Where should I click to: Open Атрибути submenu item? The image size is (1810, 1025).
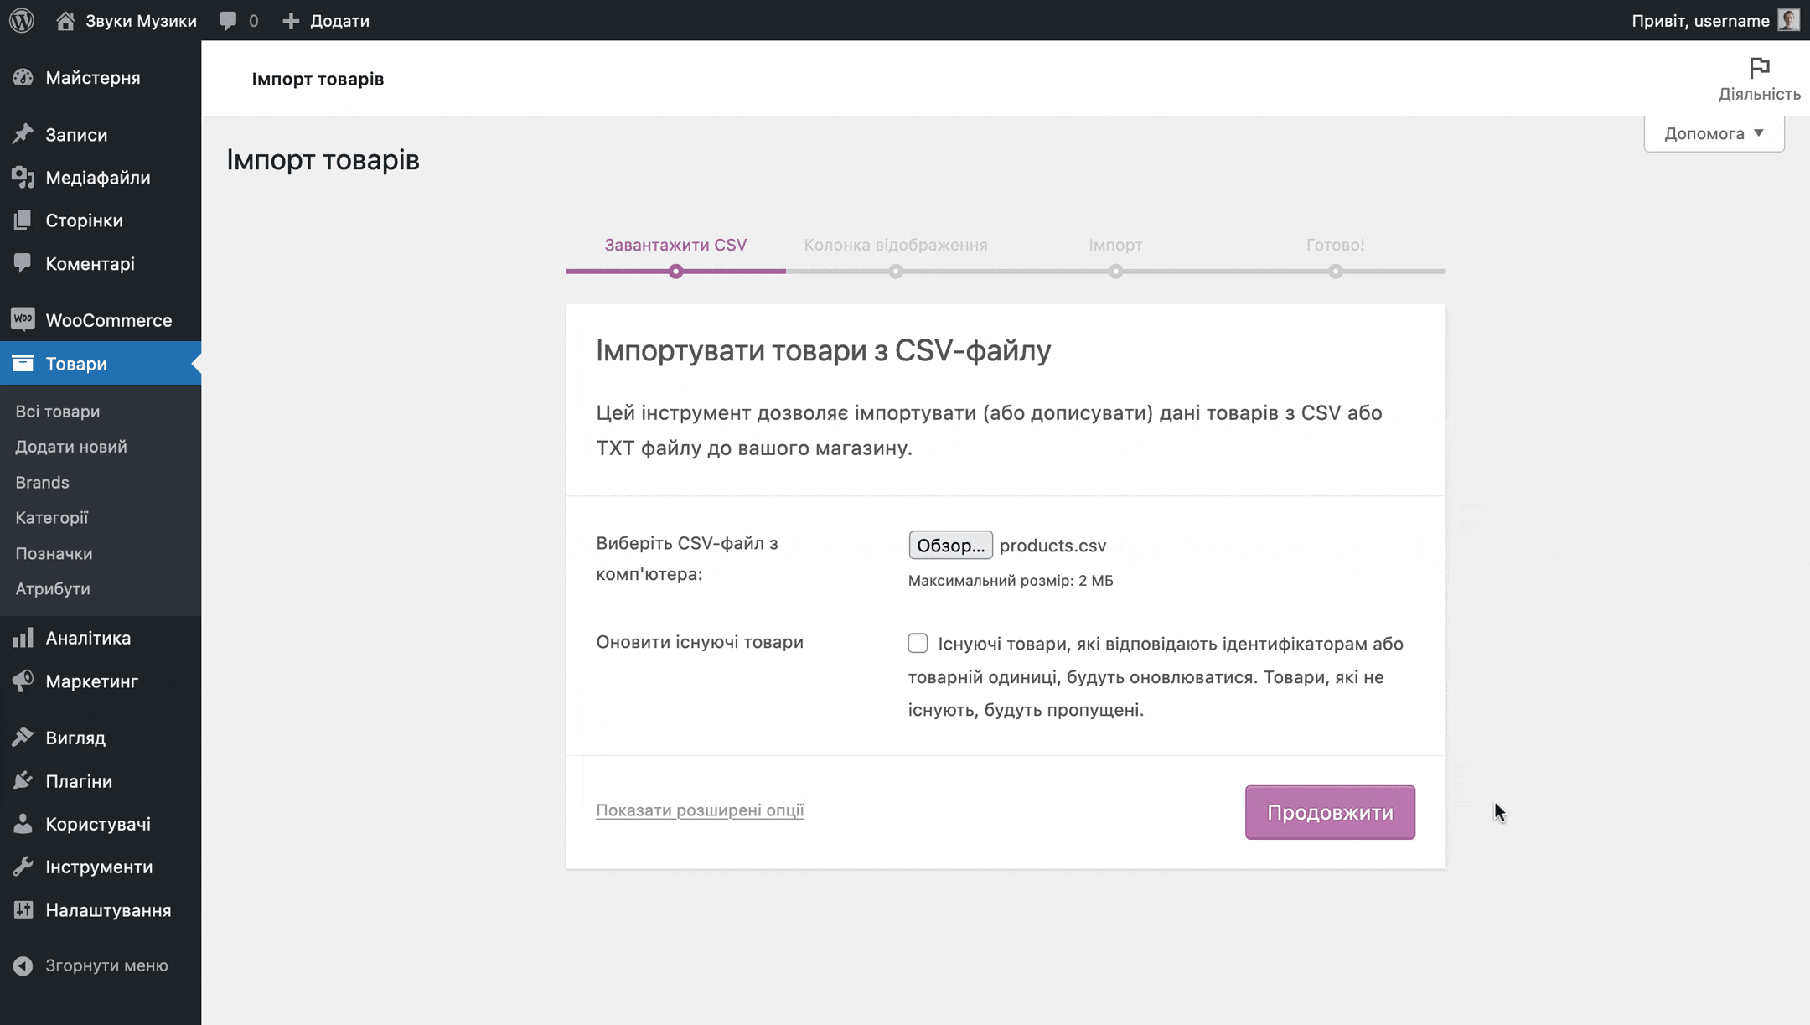pyautogui.click(x=53, y=588)
